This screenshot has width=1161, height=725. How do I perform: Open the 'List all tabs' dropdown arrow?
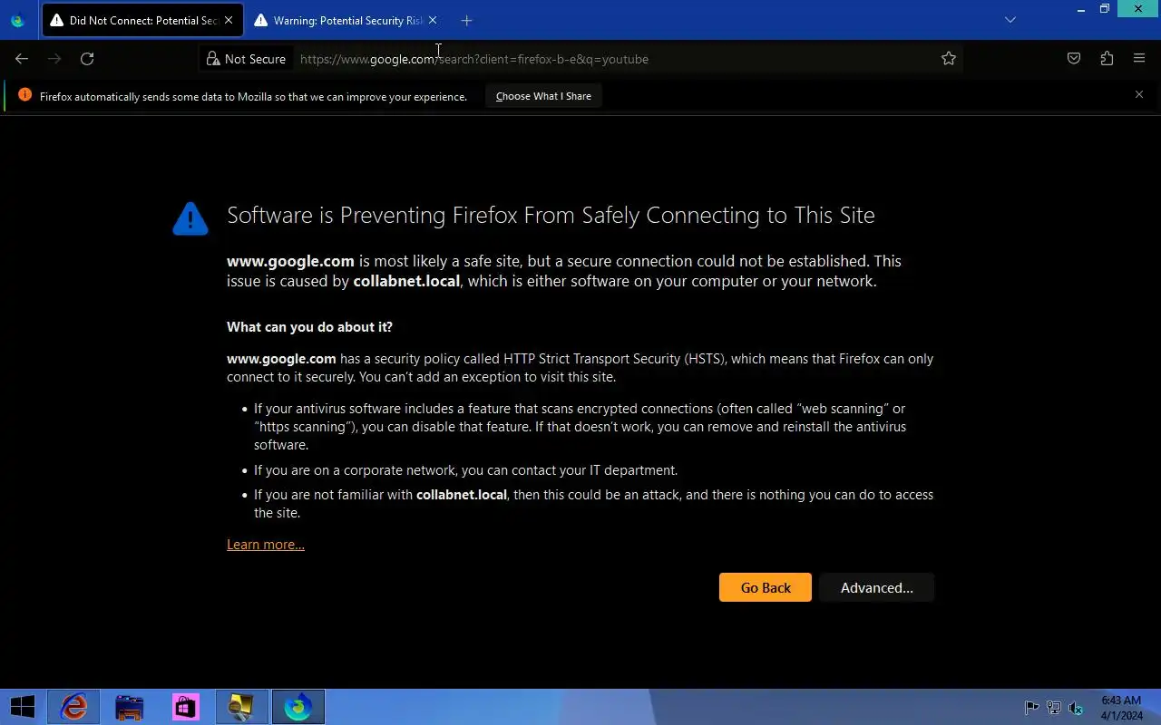pos(1010,20)
